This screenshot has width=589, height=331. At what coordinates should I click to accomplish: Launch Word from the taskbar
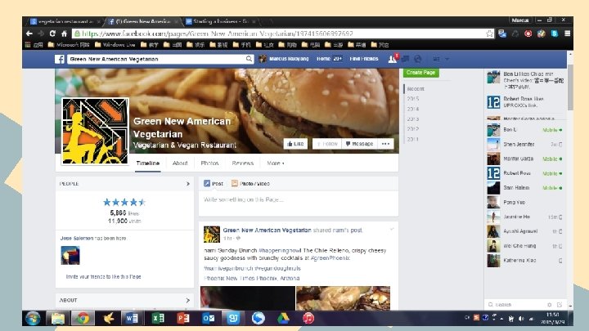tap(132, 318)
